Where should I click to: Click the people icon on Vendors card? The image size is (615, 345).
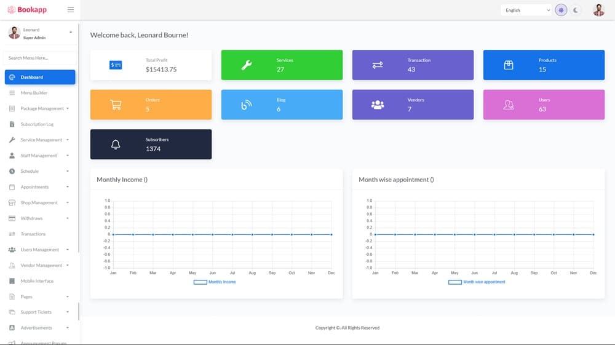(x=378, y=105)
